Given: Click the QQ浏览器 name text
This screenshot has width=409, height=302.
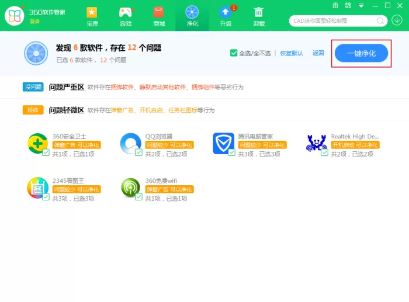Looking at the screenshot, I should pyautogui.click(x=159, y=136).
